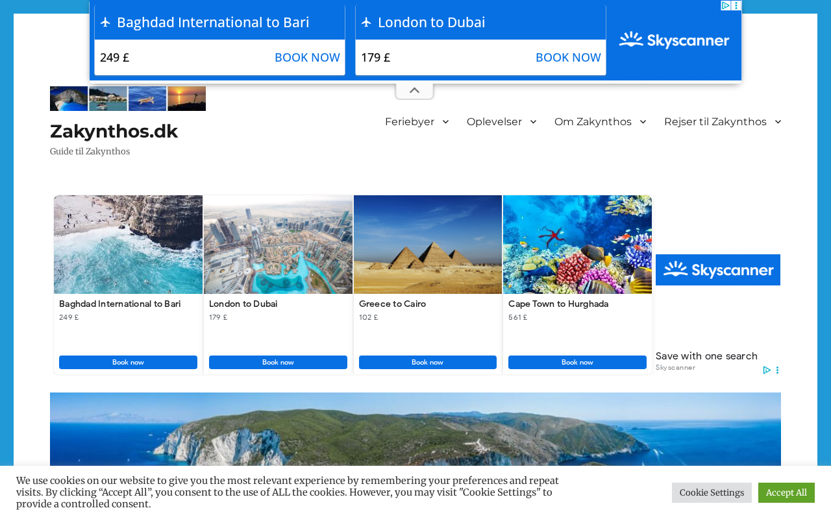The image size is (831, 519).
Task: Click the Zakynthos header photo strip logo
Action: [x=128, y=99]
